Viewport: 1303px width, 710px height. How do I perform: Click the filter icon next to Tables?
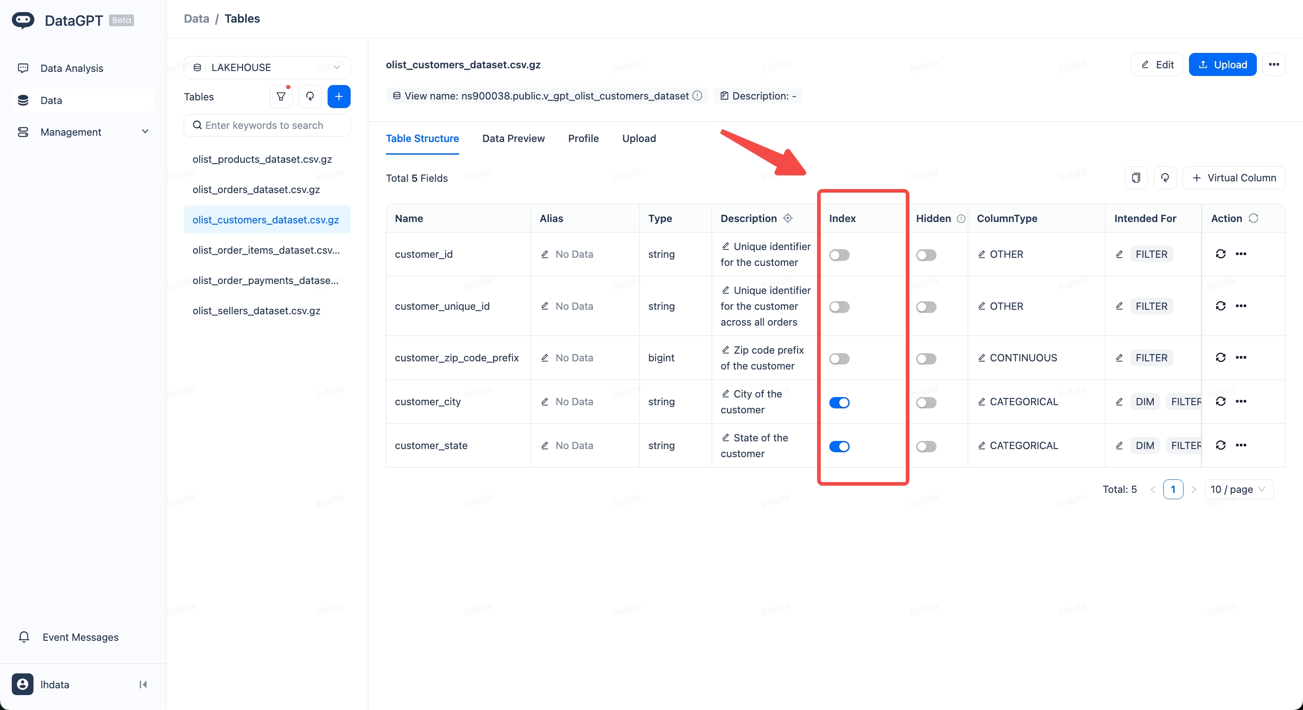281,97
